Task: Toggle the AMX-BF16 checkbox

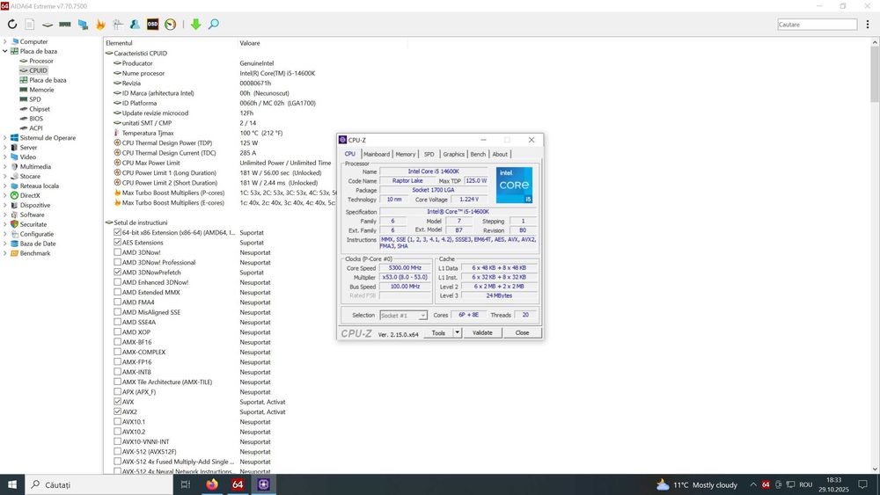Action: coord(117,342)
